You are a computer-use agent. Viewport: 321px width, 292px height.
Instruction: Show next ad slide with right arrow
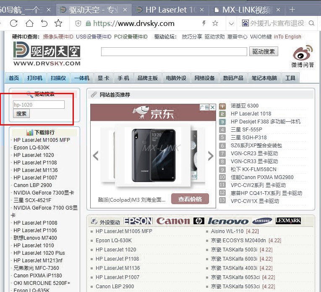pos(211,156)
